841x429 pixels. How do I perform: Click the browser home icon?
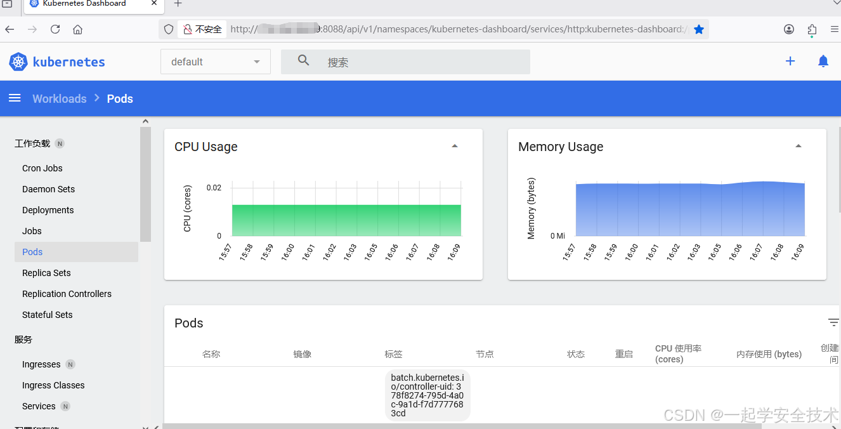tap(77, 29)
